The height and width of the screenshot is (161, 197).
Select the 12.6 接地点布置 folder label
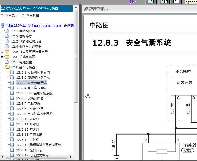point(23,57)
